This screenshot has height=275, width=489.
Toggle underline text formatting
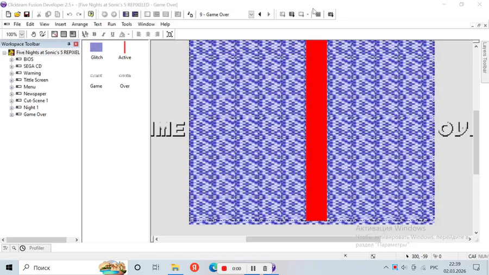click(x=112, y=34)
